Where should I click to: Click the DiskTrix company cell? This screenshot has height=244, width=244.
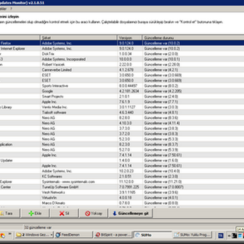[x=79, y=54]
